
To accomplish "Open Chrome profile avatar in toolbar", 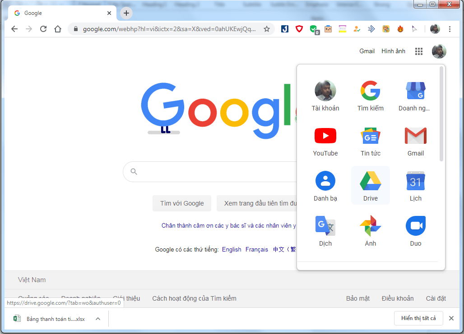I will (x=435, y=29).
